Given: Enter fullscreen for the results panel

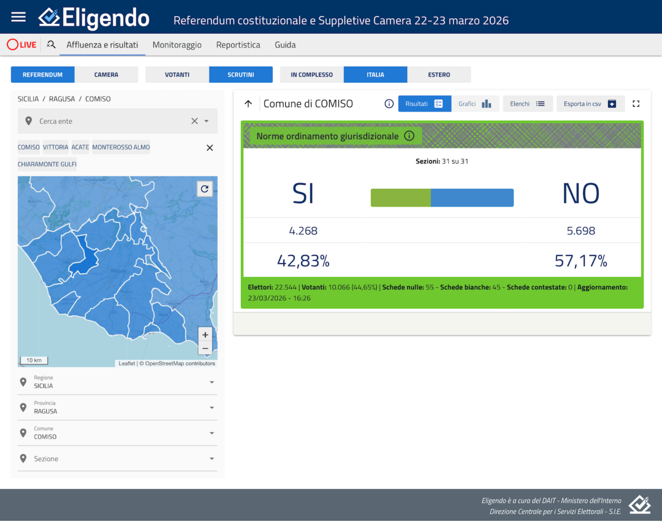Looking at the screenshot, I should [636, 104].
